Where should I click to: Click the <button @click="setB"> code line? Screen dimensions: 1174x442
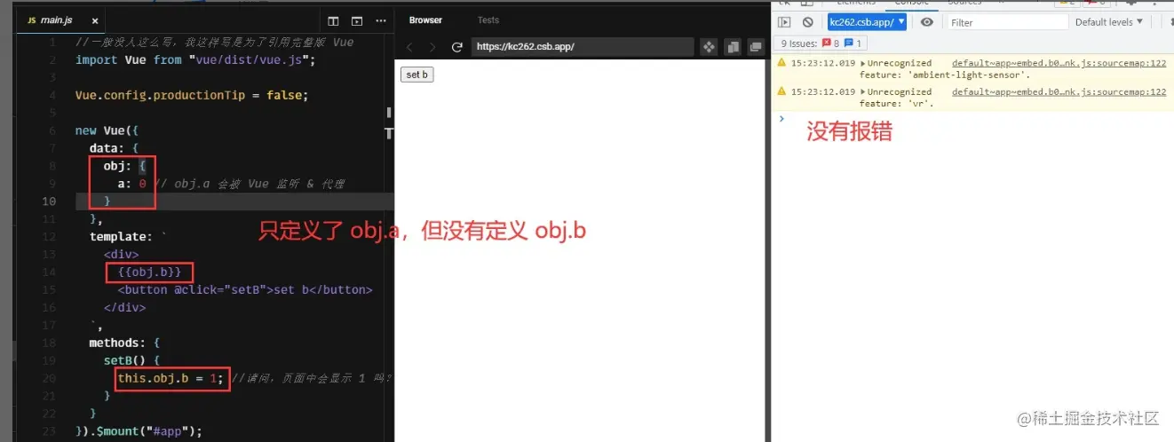coord(245,289)
